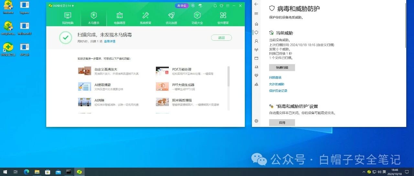Viewport: 414px width, 176px height.
Task: Select helloworld desktop file icon
Action: (x=25, y=28)
